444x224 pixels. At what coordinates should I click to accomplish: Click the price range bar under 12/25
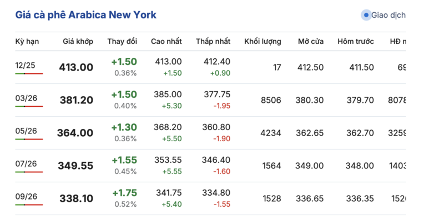pos(29,73)
